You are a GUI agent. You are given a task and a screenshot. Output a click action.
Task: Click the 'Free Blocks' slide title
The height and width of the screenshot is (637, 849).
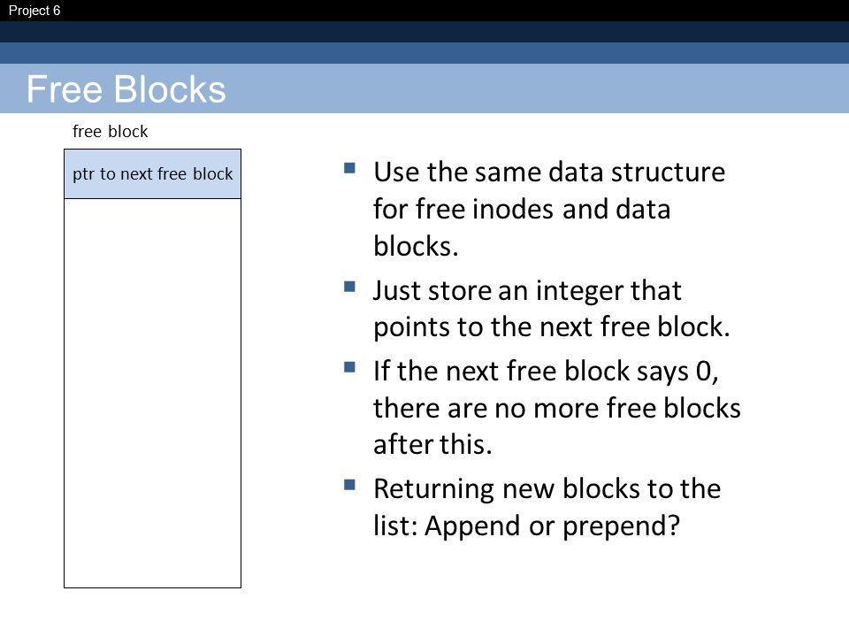click(126, 88)
